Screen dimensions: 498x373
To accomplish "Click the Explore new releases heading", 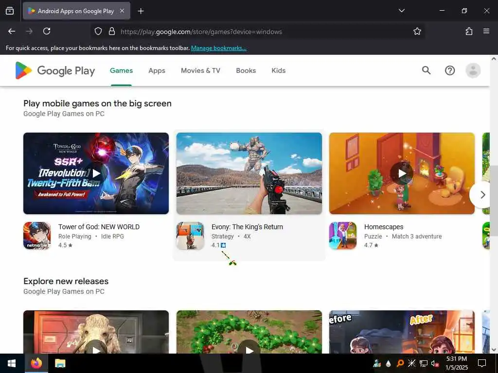I will [x=66, y=281].
